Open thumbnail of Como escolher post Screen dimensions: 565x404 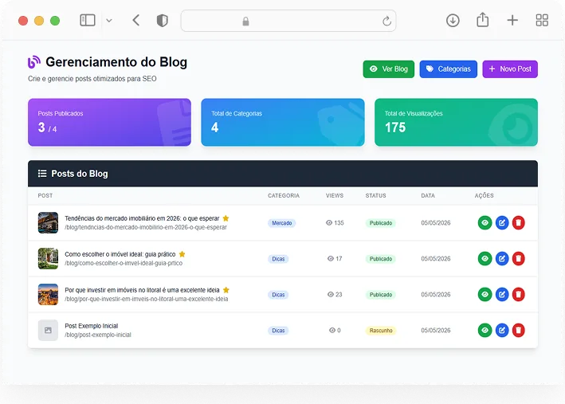point(48,258)
